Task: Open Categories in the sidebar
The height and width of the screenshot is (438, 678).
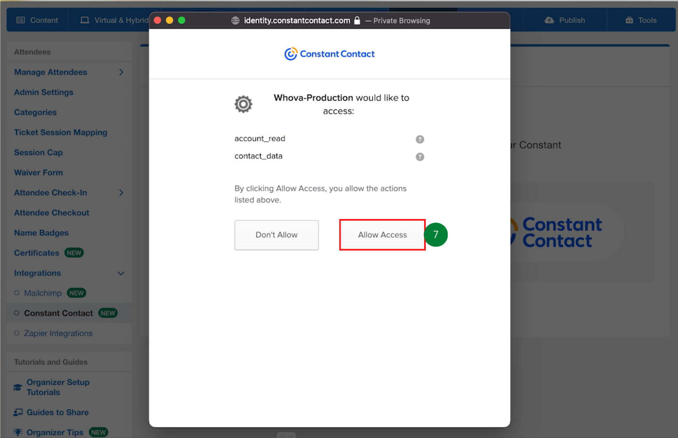Action: tap(35, 112)
